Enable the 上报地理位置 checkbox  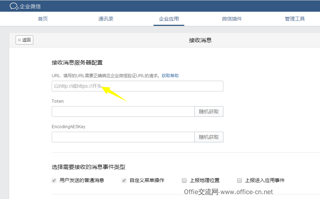tap(184, 181)
